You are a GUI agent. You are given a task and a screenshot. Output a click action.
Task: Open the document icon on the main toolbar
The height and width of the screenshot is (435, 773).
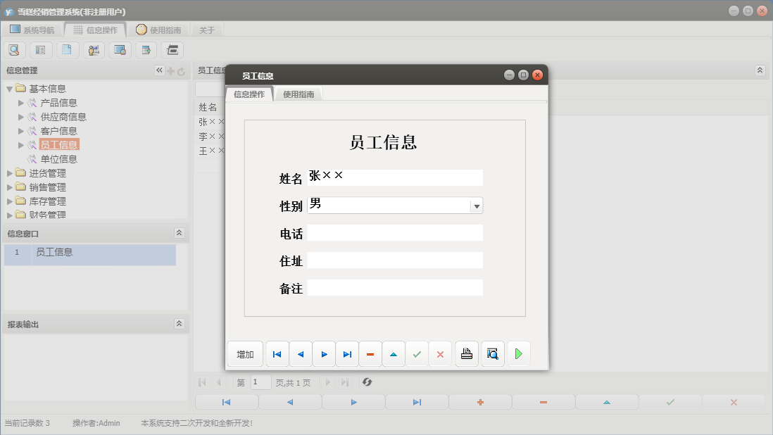pyautogui.click(x=68, y=50)
